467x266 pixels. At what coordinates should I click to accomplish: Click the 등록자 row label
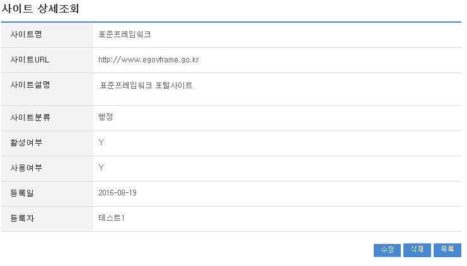pyautogui.click(x=22, y=218)
